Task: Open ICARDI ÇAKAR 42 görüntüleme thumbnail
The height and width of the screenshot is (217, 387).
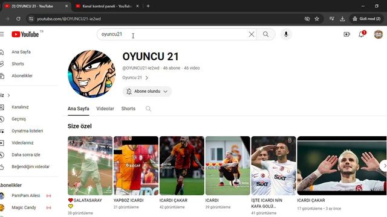Action: 182,166
